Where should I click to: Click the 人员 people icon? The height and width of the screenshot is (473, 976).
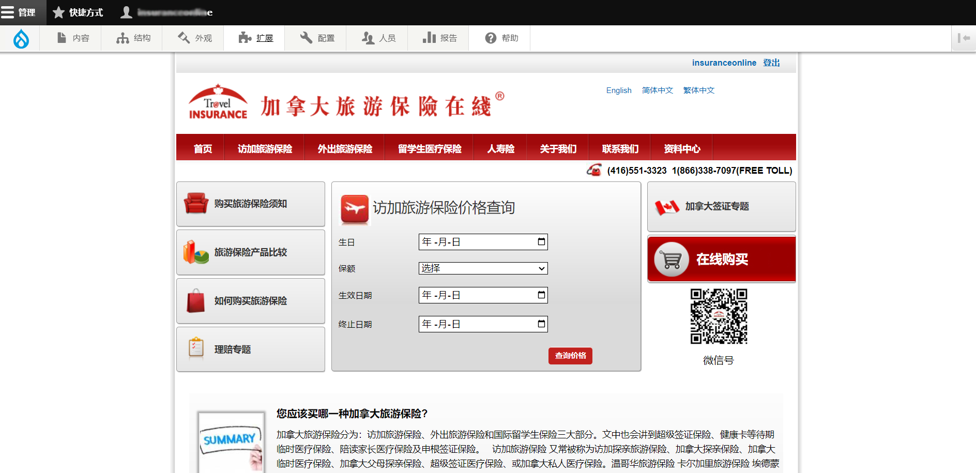[368, 38]
